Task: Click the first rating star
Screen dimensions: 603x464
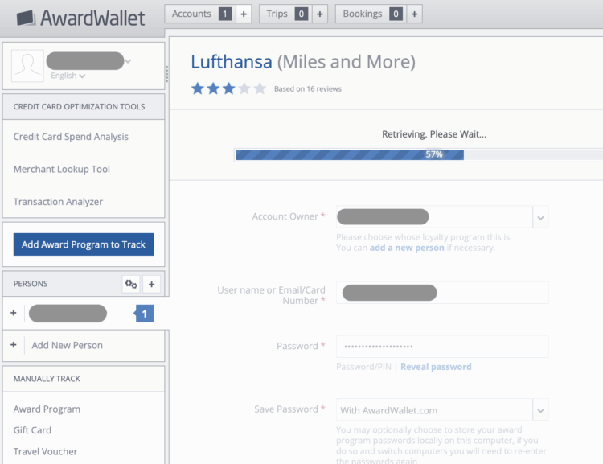Action: pos(198,88)
